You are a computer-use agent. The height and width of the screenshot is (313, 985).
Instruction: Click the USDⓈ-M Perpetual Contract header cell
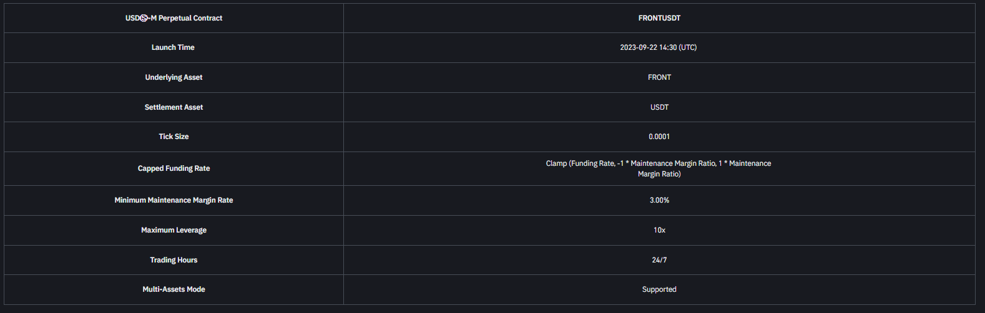pyautogui.click(x=174, y=18)
